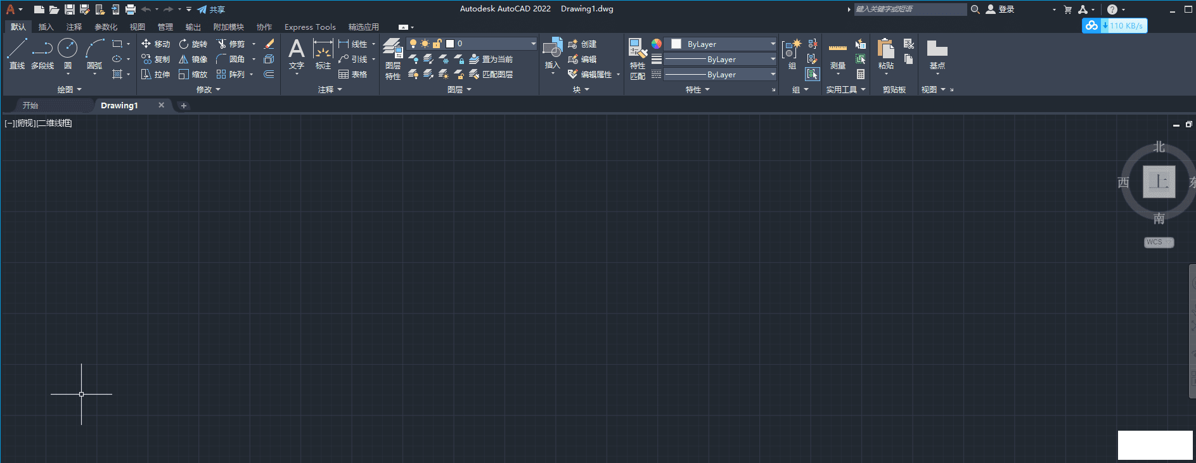Image resolution: width=1196 pixels, height=463 pixels.
Task: Click the keyword search input field
Action: [x=910, y=10]
